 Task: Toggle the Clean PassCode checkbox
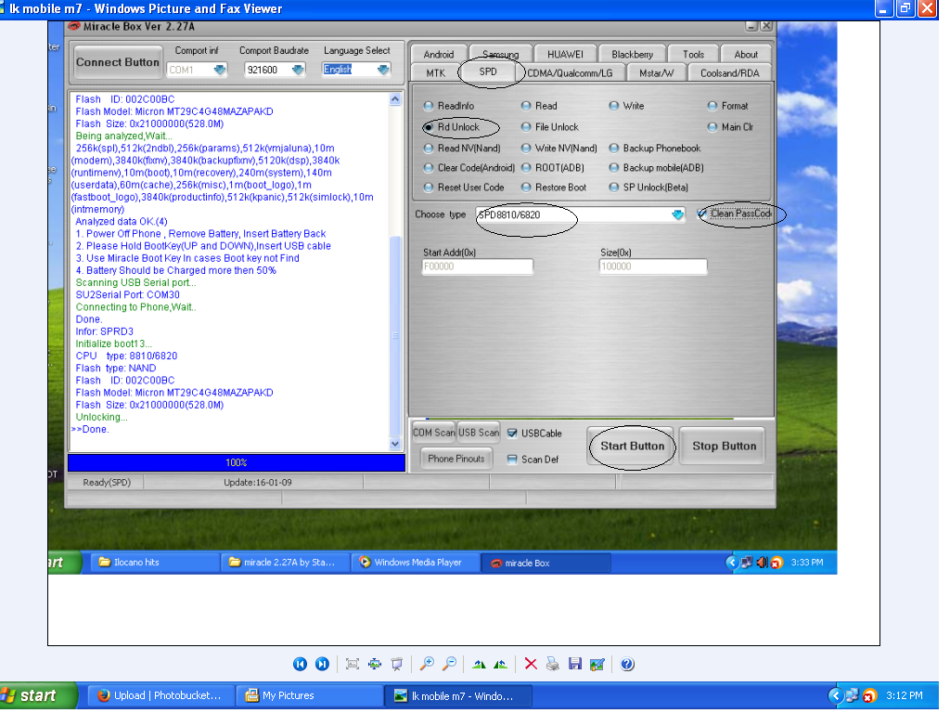[702, 214]
